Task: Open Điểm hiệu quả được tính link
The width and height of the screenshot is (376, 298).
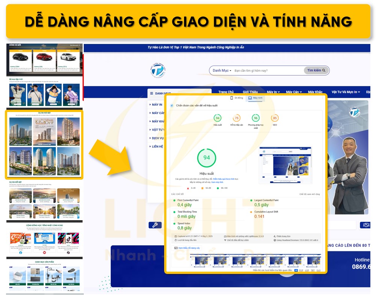Action: (x=224, y=179)
